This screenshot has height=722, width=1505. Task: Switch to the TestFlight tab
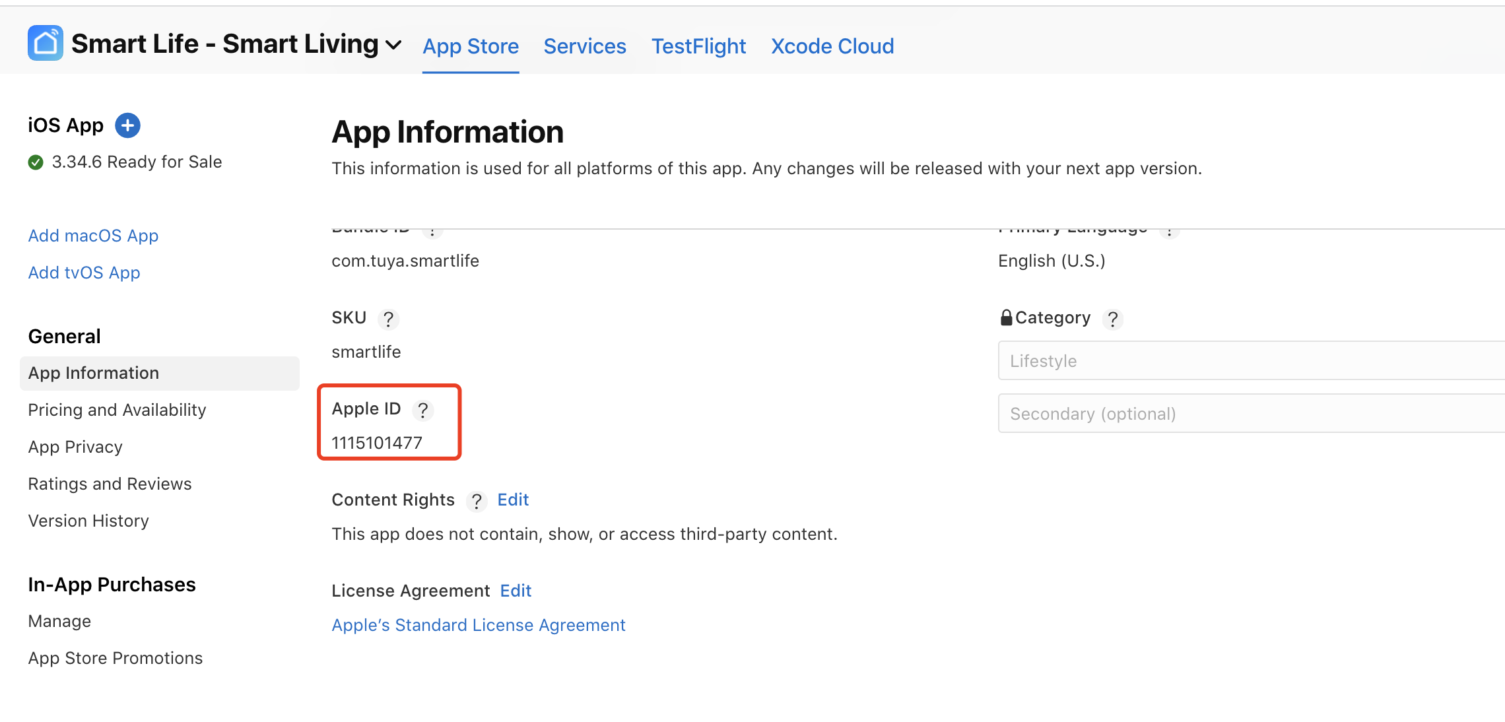click(698, 46)
